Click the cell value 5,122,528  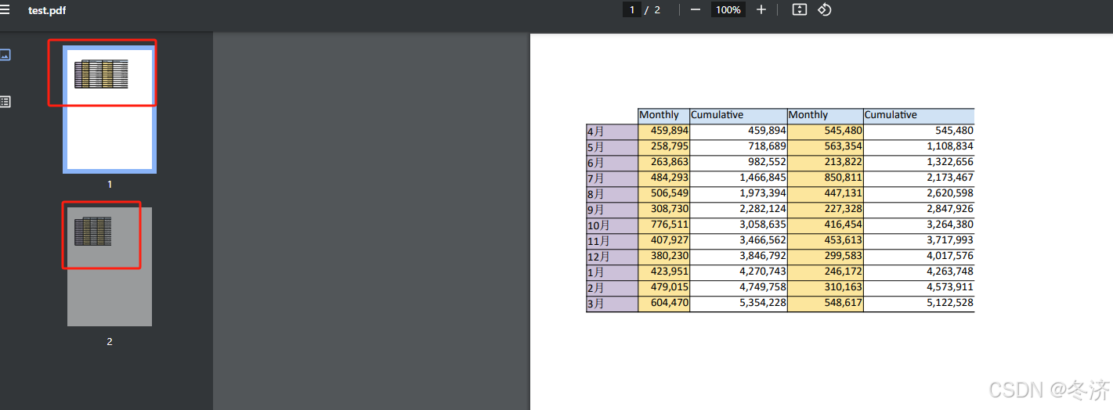tap(949, 303)
